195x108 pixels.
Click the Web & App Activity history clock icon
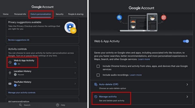click(10, 62)
